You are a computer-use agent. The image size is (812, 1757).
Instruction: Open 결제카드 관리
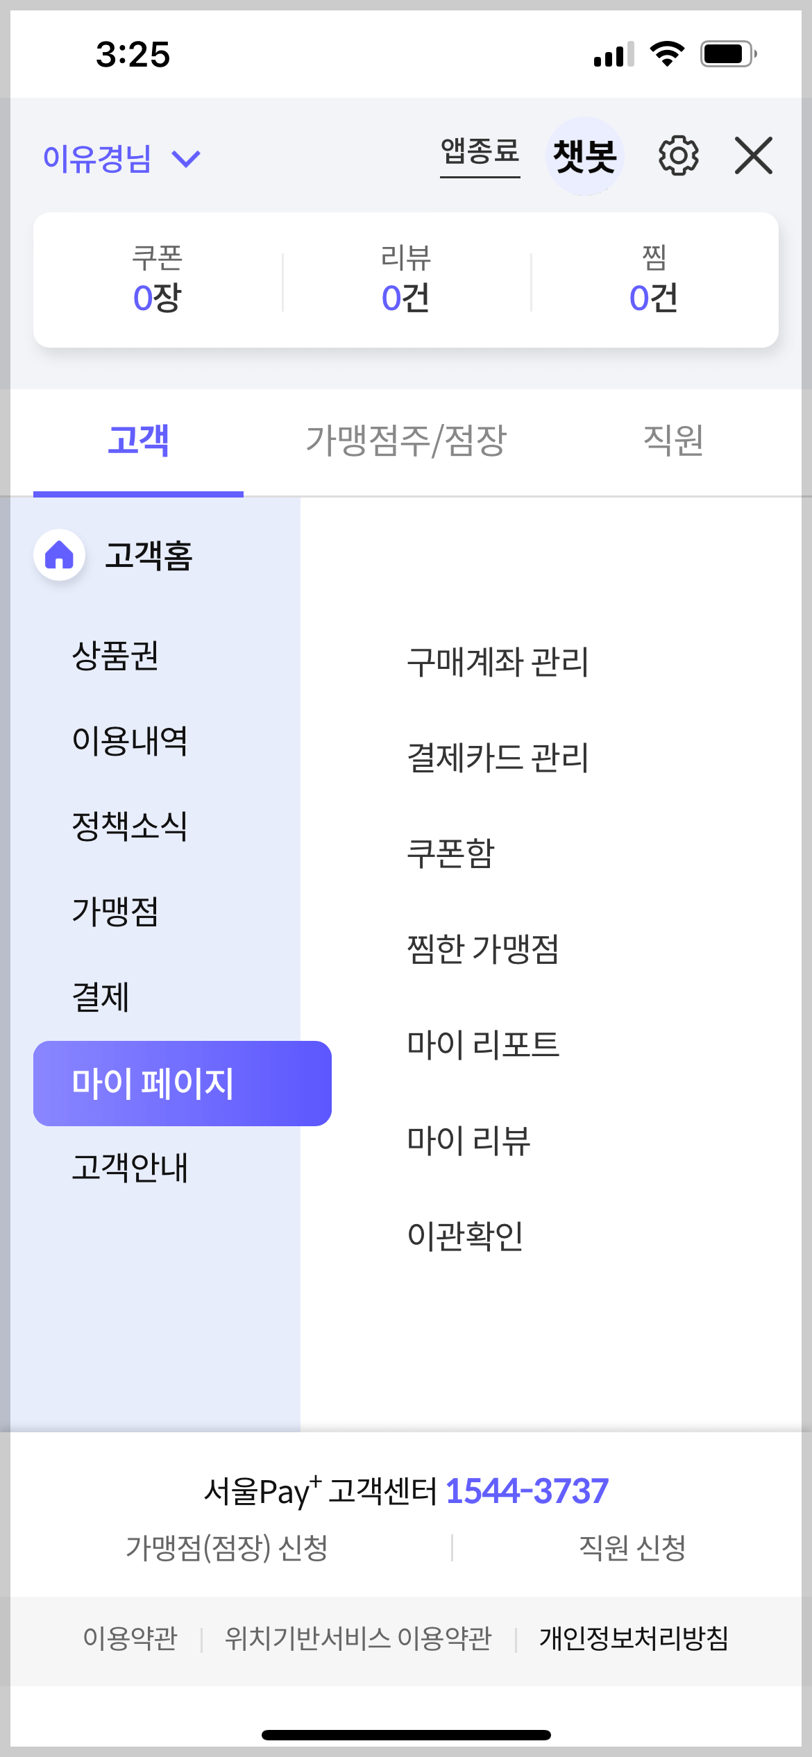[x=499, y=759]
